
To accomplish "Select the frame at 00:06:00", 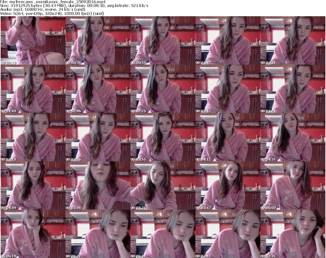I will point(293,185).
